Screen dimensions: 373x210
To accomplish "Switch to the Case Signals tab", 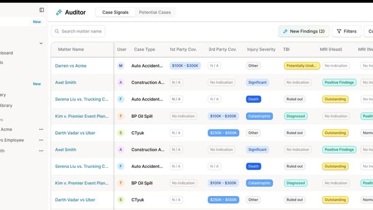I will tap(115, 12).
